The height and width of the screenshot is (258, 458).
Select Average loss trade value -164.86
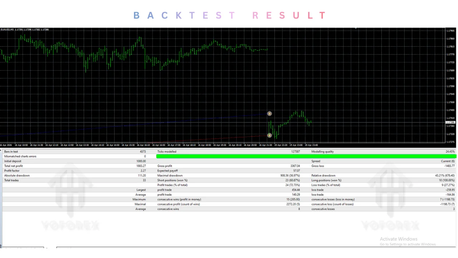[x=450, y=195]
